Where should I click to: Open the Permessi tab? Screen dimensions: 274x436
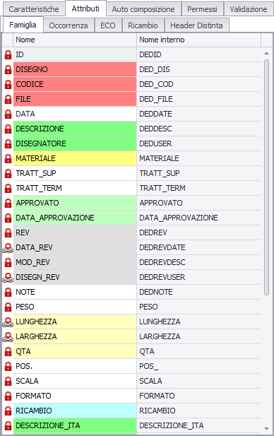pos(202,9)
